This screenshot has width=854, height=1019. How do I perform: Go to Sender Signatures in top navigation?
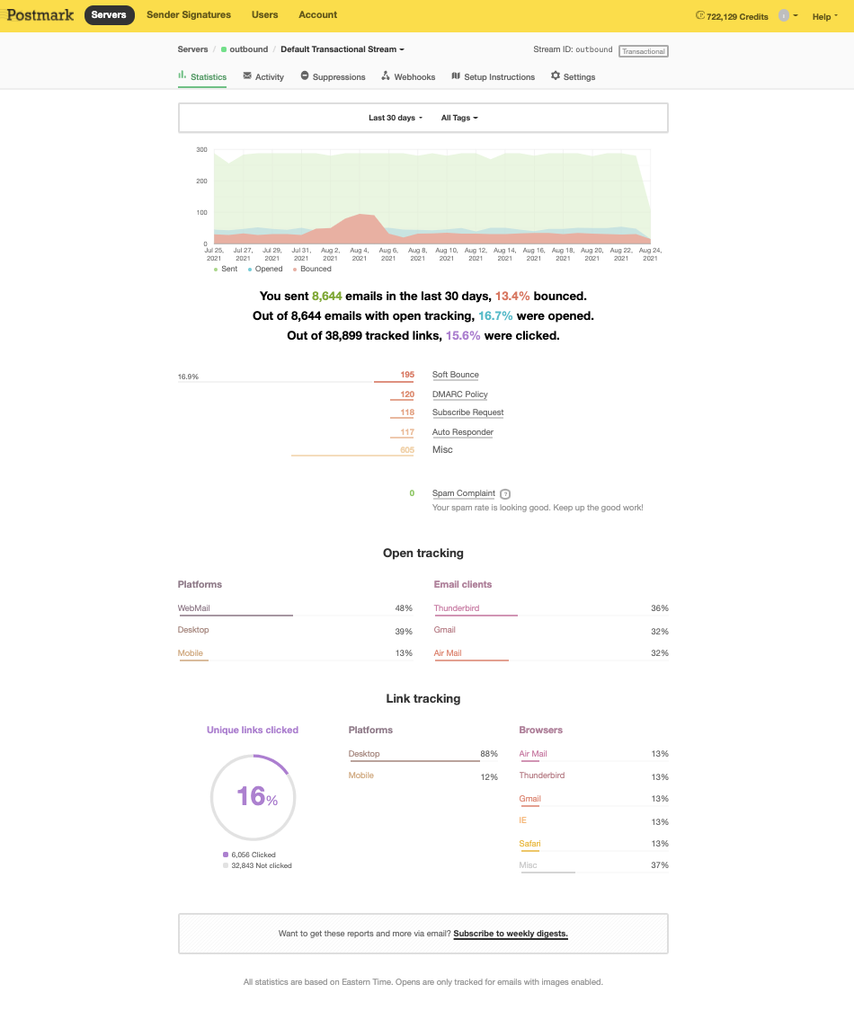tap(189, 15)
